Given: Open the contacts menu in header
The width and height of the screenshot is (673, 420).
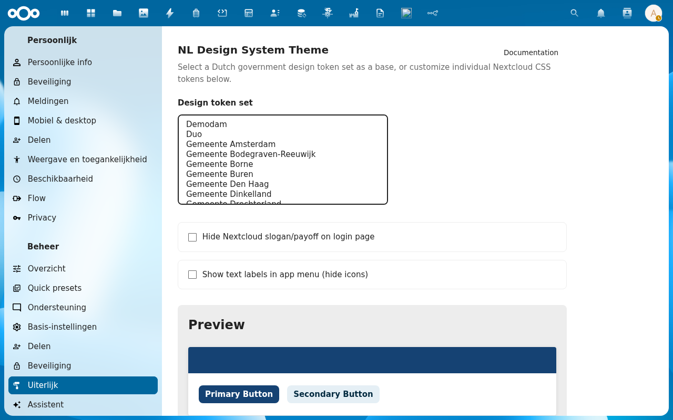Looking at the screenshot, I should pyautogui.click(x=627, y=13).
